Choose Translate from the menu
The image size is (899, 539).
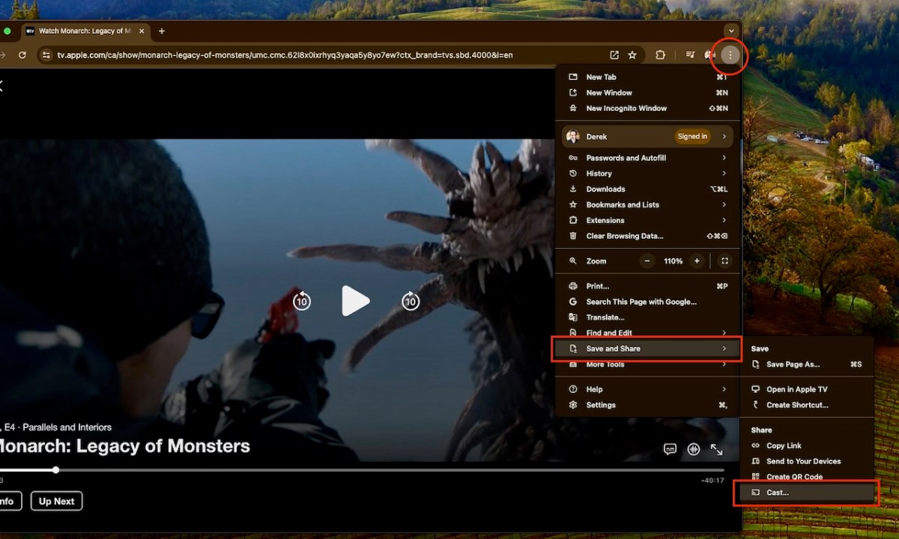[x=648, y=318]
